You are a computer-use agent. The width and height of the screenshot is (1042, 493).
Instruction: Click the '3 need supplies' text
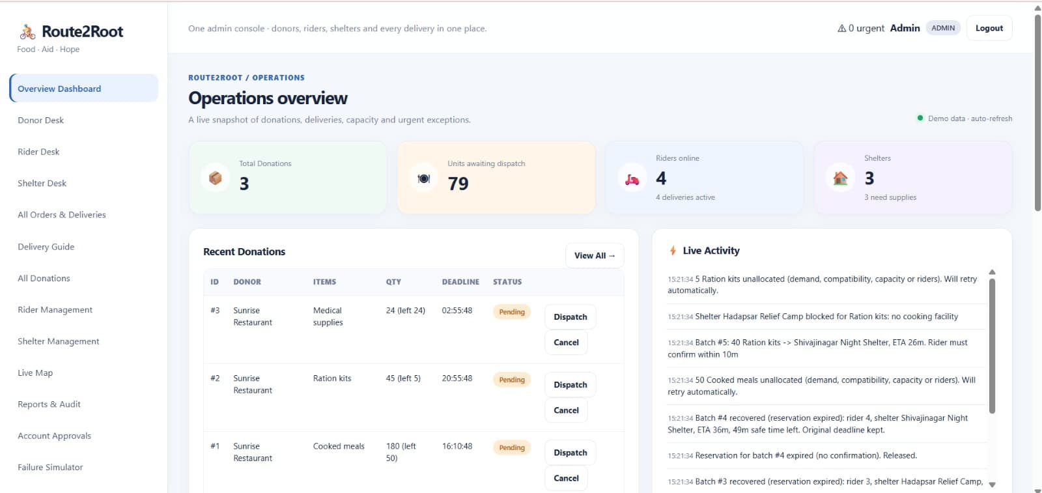click(x=890, y=197)
